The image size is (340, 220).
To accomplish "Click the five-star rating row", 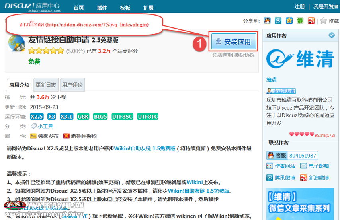I will [46, 51].
